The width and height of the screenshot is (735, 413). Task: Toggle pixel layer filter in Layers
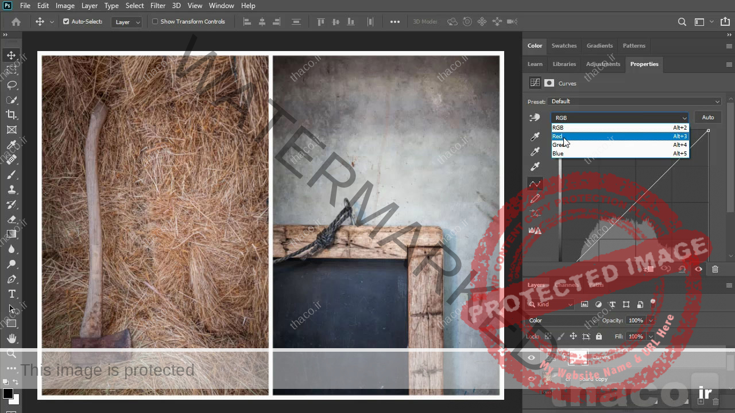585,305
